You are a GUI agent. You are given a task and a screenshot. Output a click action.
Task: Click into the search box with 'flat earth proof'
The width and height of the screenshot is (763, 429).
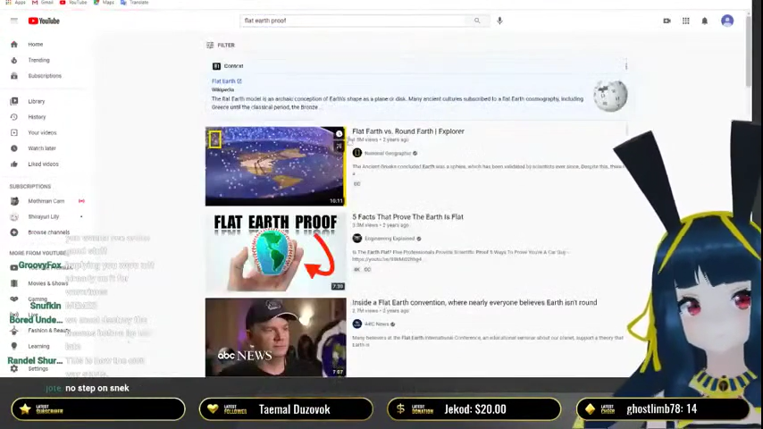354,21
